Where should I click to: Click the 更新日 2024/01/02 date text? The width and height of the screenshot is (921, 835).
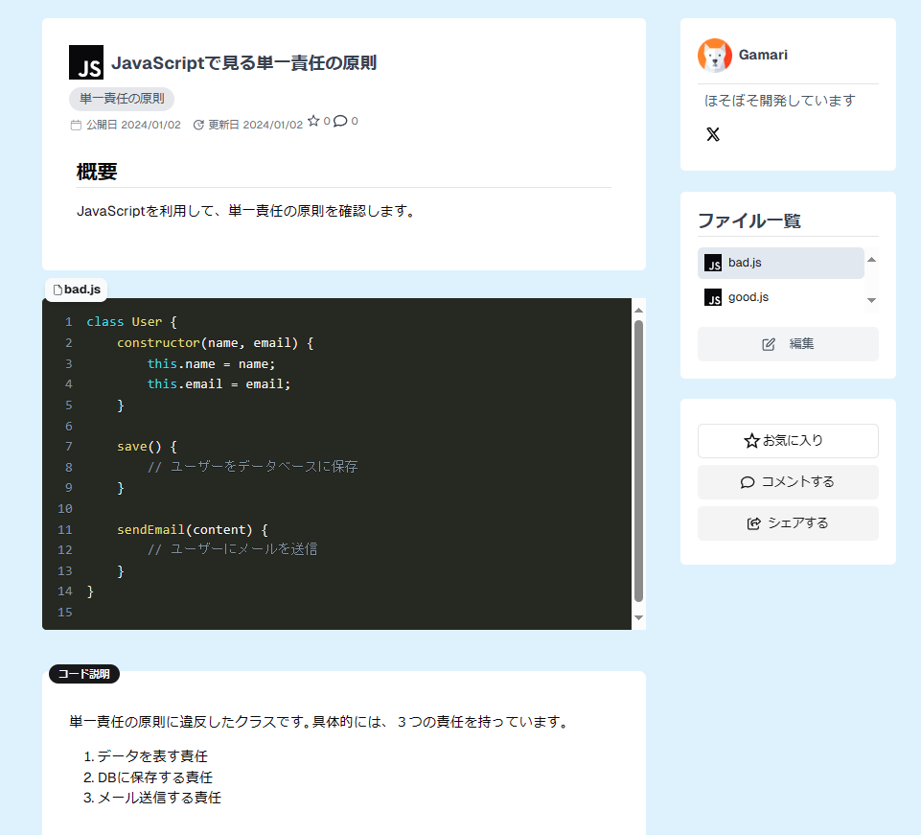coord(256,126)
